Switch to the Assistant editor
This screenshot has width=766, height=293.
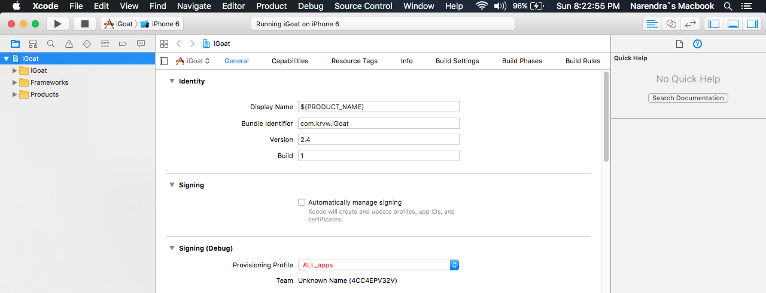pyautogui.click(x=671, y=24)
